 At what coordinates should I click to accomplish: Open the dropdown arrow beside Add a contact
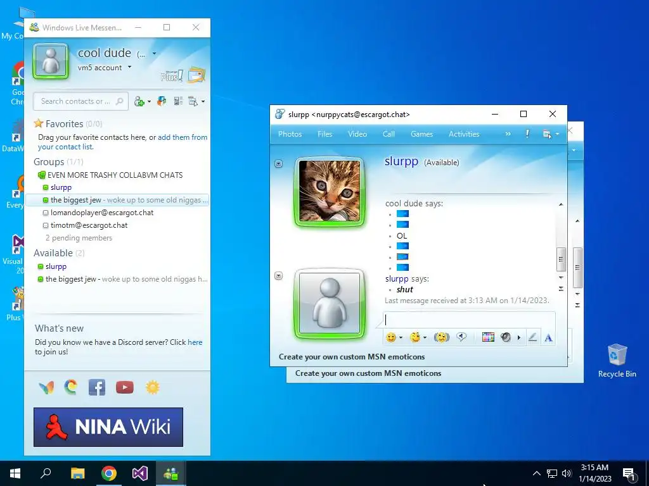[149, 102]
